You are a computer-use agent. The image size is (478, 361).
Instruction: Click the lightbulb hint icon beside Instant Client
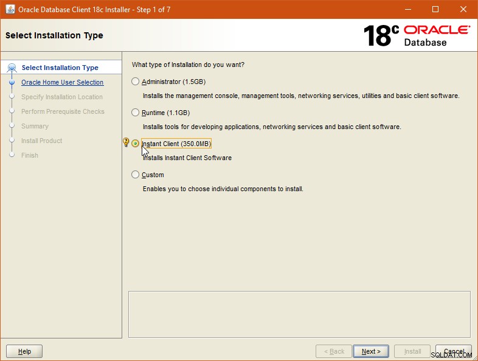point(126,142)
